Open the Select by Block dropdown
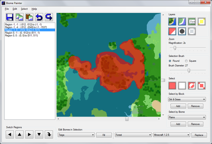The width and height of the screenshot is (212, 144). click(x=187, y=99)
